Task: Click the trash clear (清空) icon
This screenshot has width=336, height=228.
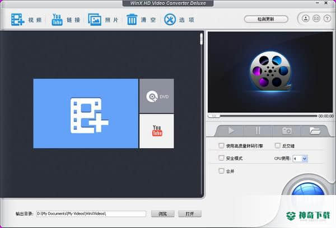Action: pos(132,20)
